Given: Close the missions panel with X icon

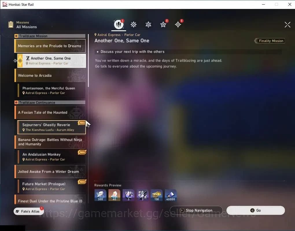Looking at the screenshot, I should (x=287, y=25).
